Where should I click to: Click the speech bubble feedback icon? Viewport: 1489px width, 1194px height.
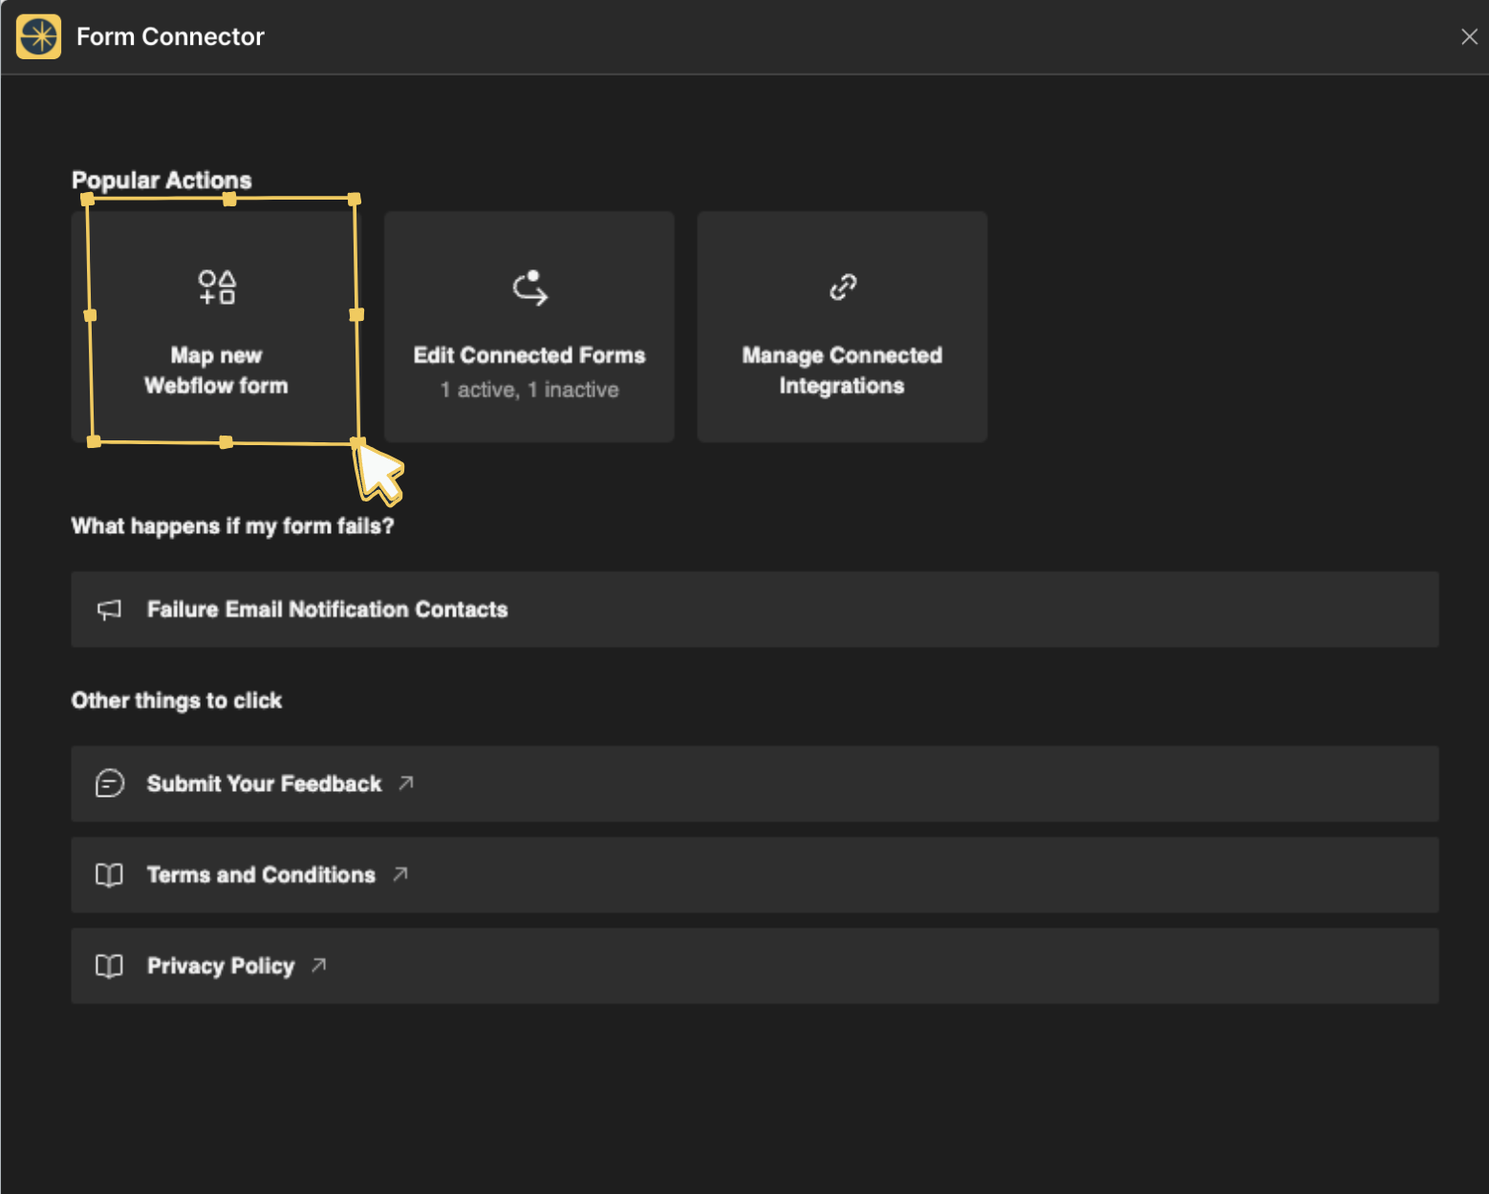pos(110,783)
